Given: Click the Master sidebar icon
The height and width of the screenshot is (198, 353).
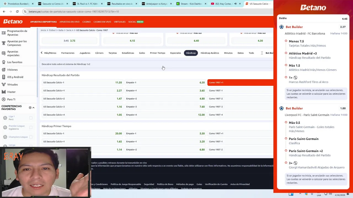Looking at the screenshot, I should click(x=4, y=92).
